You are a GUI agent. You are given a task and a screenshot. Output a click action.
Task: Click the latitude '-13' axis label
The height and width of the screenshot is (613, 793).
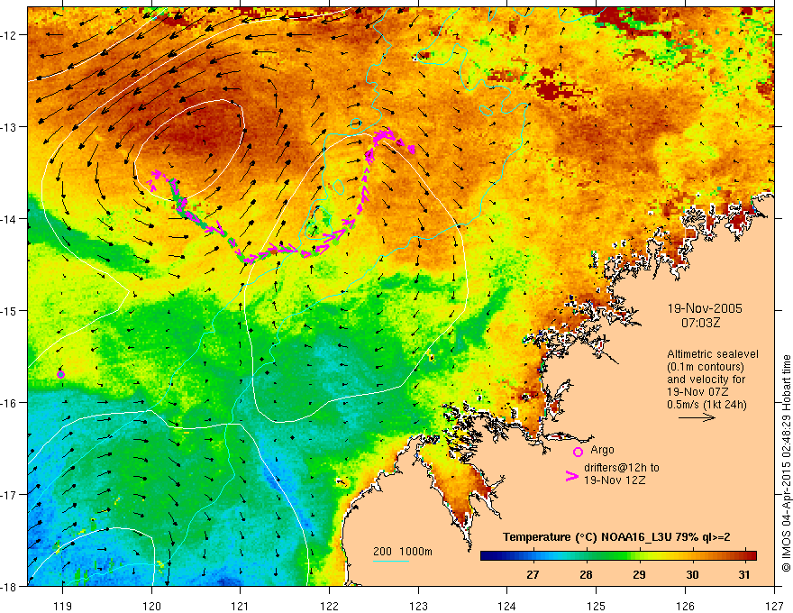pos(9,127)
